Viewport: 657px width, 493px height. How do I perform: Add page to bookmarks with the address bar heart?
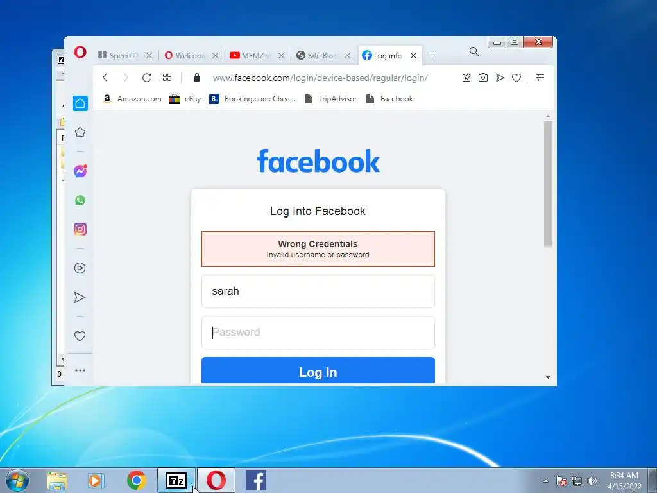516,78
